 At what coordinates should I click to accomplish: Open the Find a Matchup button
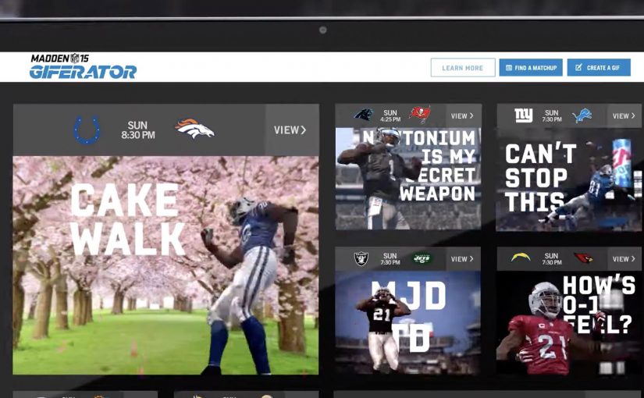tap(531, 68)
